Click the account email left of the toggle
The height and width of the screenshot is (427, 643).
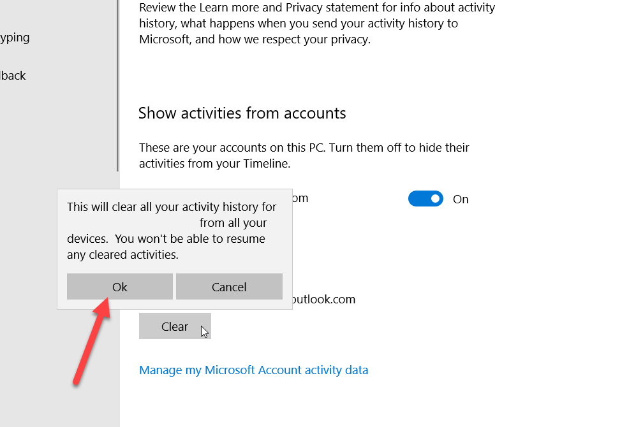[300, 198]
